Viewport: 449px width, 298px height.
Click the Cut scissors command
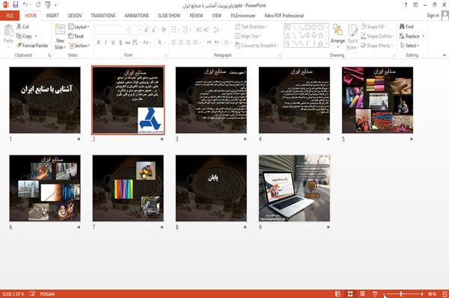(22, 27)
